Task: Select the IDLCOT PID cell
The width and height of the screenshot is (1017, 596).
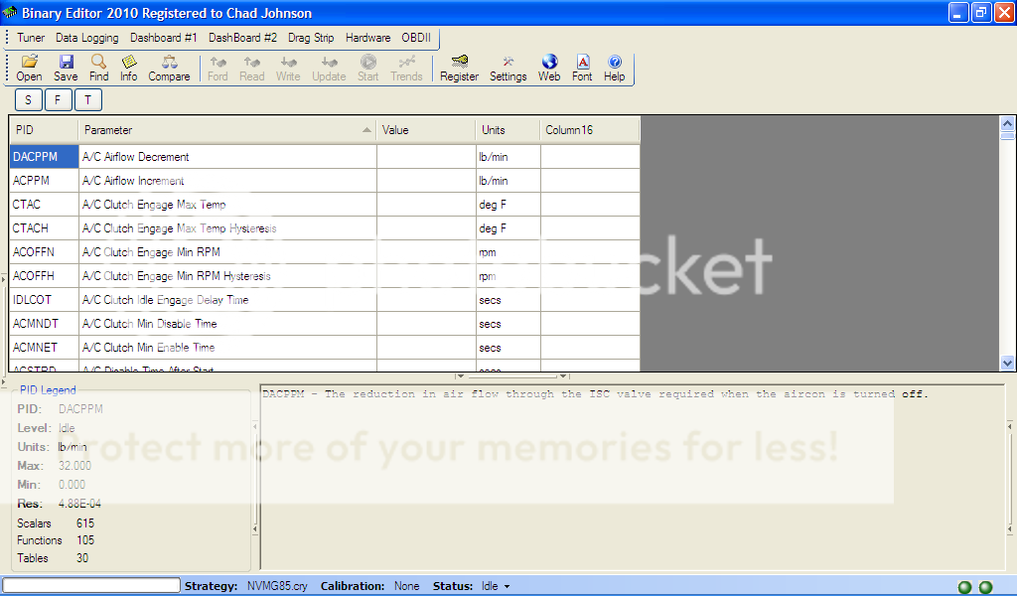Action: tap(44, 300)
